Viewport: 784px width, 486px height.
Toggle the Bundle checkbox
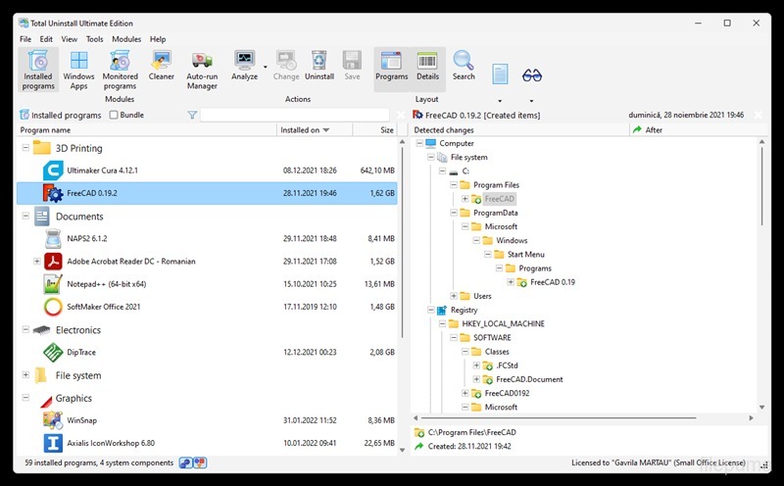click(114, 115)
